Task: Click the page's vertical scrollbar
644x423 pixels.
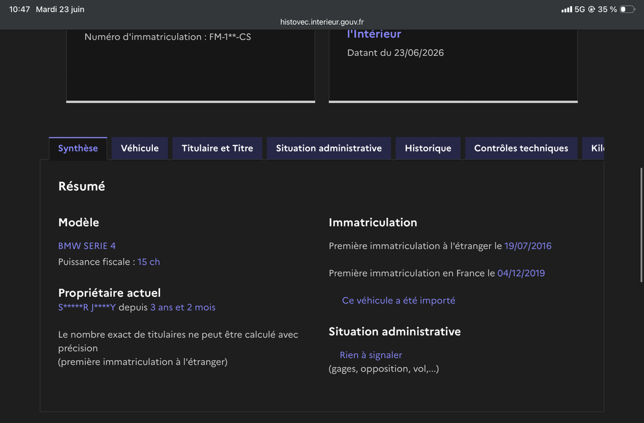Action: click(641, 225)
